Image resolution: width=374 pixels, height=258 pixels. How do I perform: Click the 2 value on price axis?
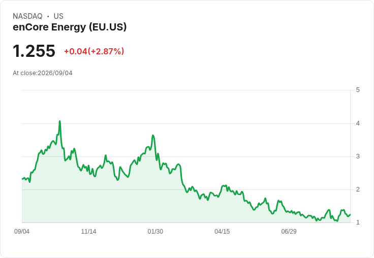(x=358, y=189)
